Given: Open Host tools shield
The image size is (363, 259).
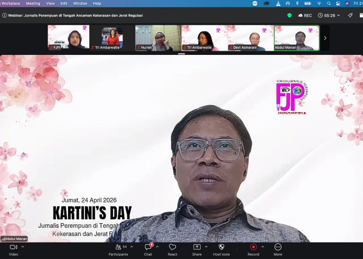Looking at the screenshot, I should 221,250.
